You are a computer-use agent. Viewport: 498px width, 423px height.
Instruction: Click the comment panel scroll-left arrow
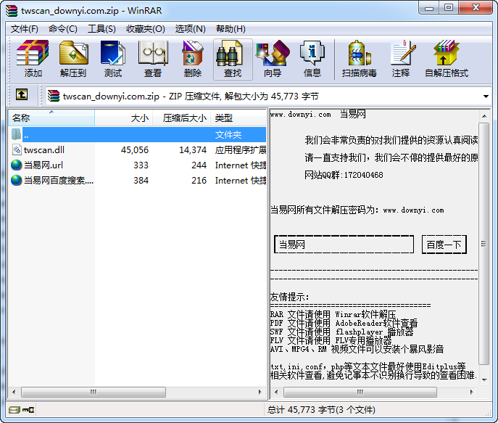point(276,392)
